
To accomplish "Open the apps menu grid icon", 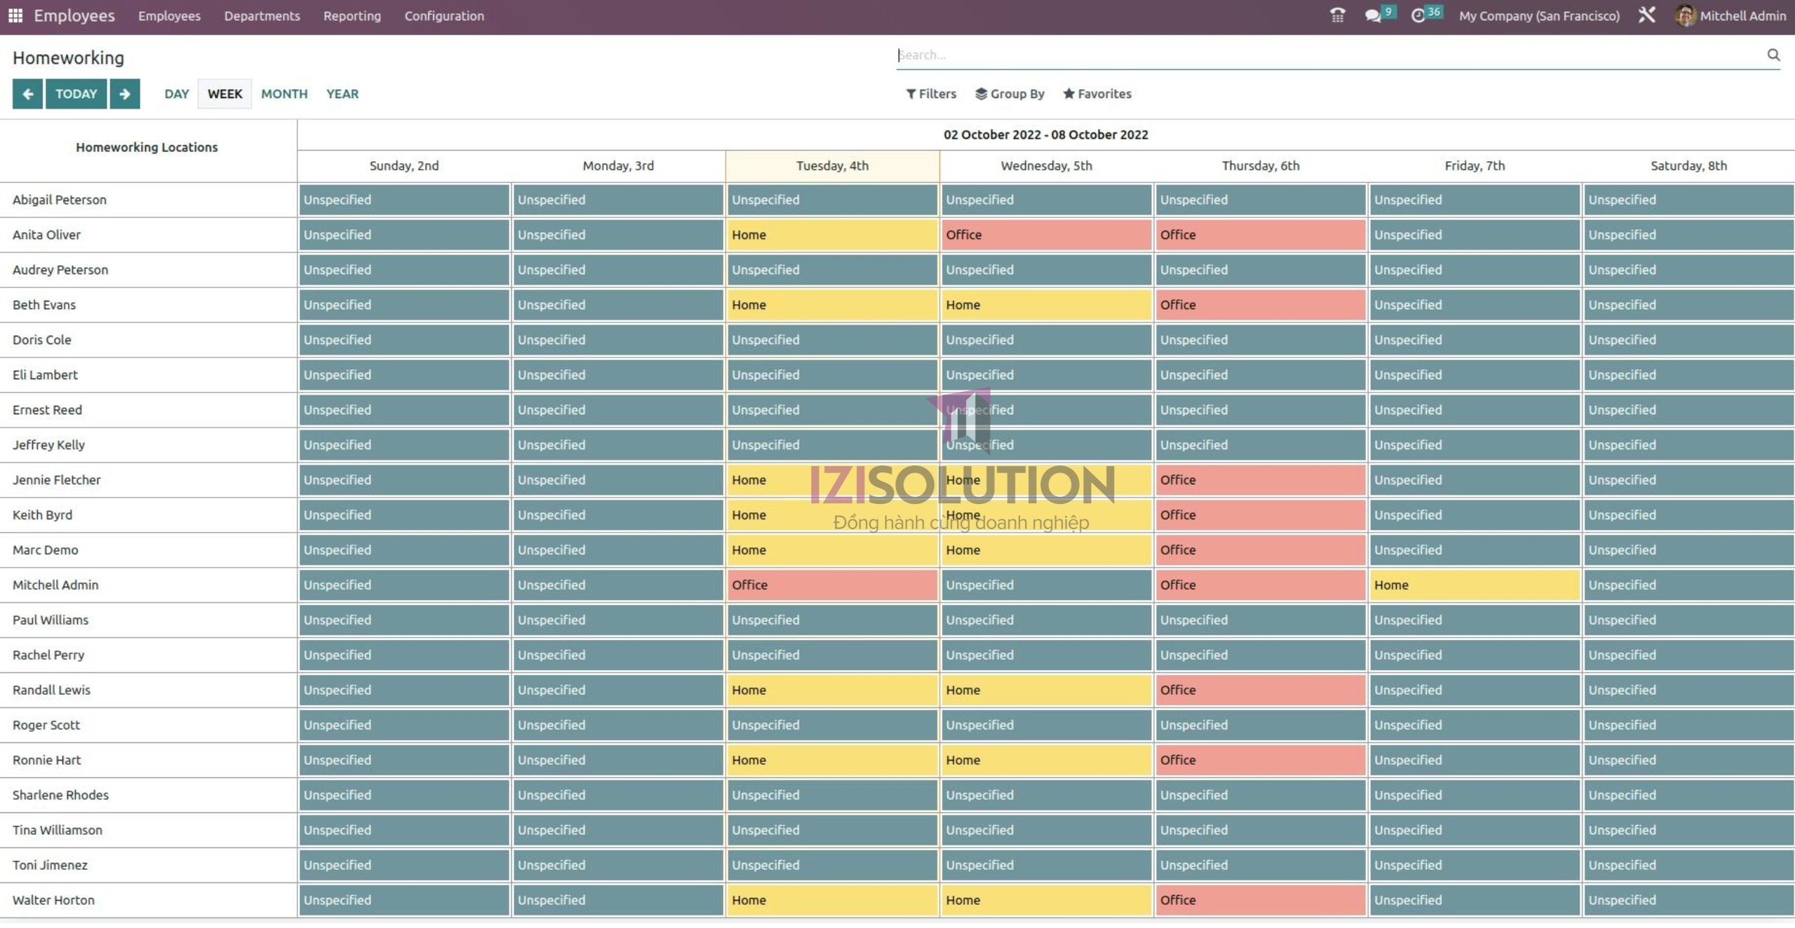I will tap(15, 15).
